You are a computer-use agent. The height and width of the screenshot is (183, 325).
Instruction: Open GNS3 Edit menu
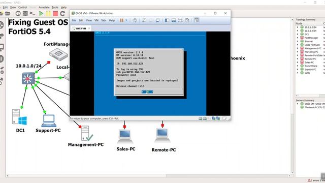point(5,7)
